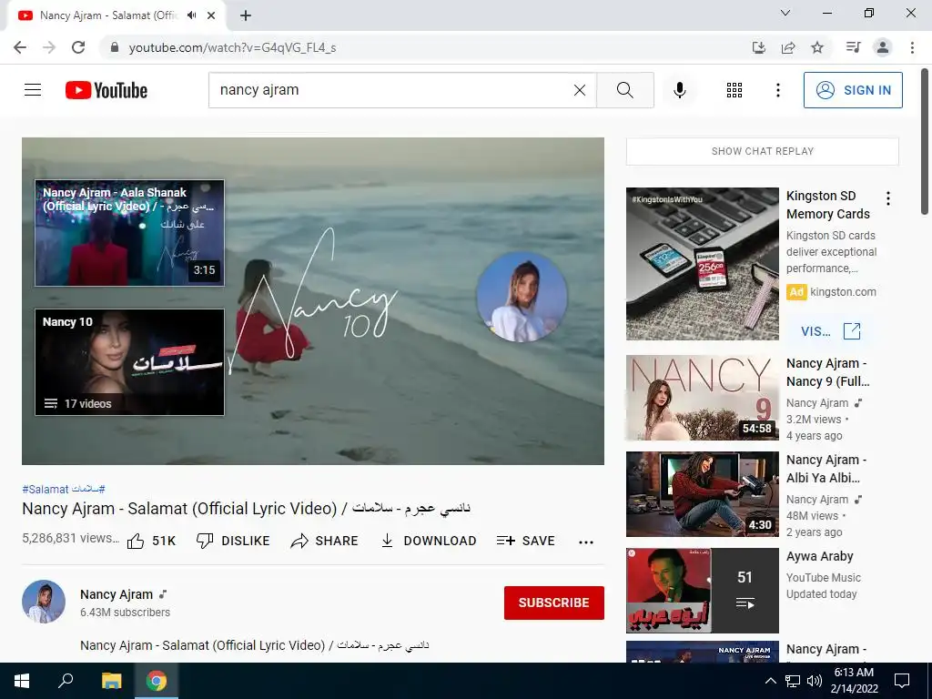The width and height of the screenshot is (932, 699).
Task: Select the Nancy Ajram Salamat tab
Action: click(x=116, y=15)
